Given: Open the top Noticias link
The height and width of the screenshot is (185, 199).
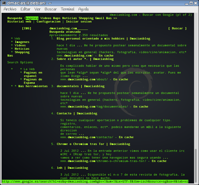Looking at the screenshot, I should 69,18.
